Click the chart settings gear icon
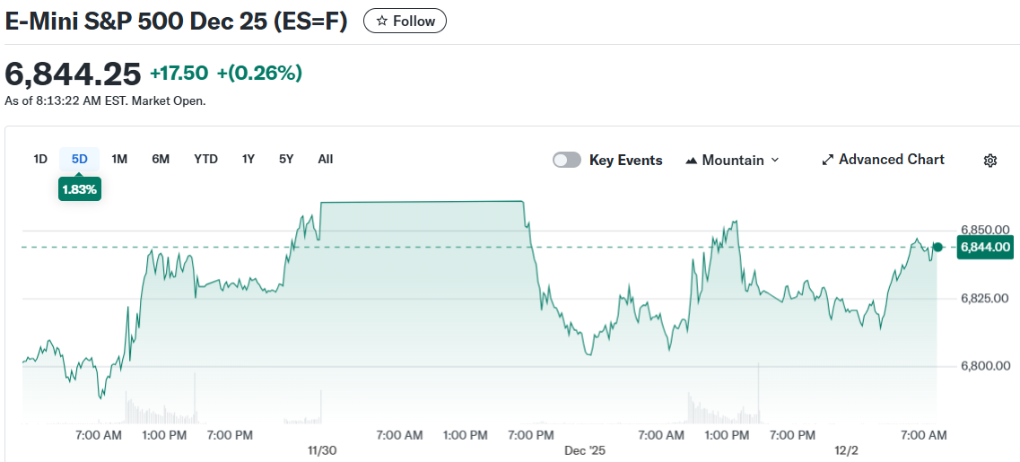 tap(990, 161)
